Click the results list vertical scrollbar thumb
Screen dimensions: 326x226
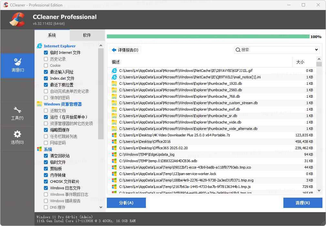319,64
